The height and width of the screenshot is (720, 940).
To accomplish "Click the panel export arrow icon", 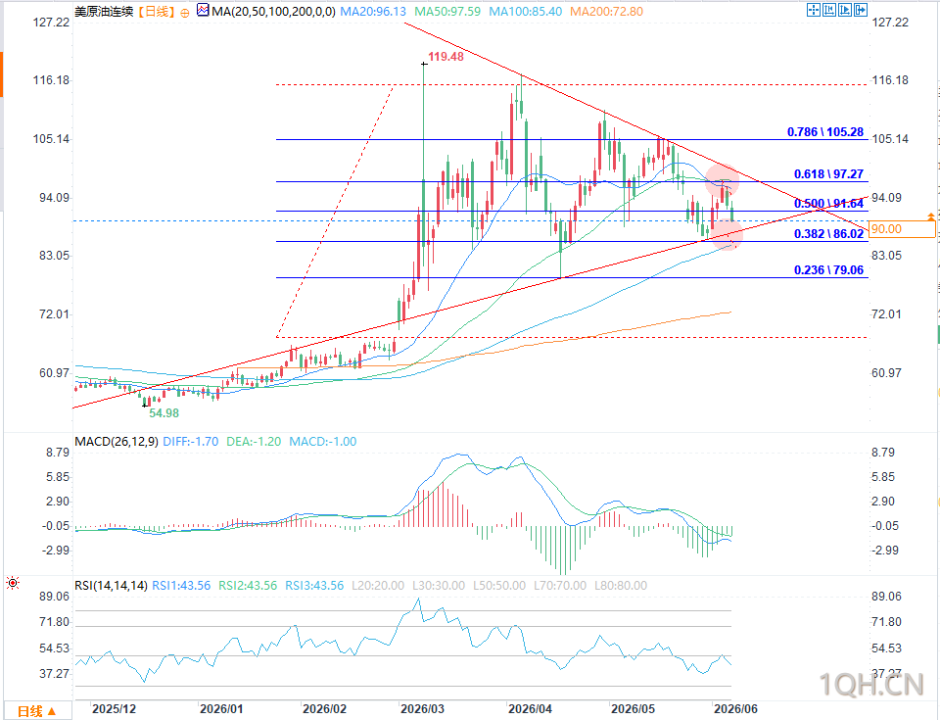I will point(861,10).
